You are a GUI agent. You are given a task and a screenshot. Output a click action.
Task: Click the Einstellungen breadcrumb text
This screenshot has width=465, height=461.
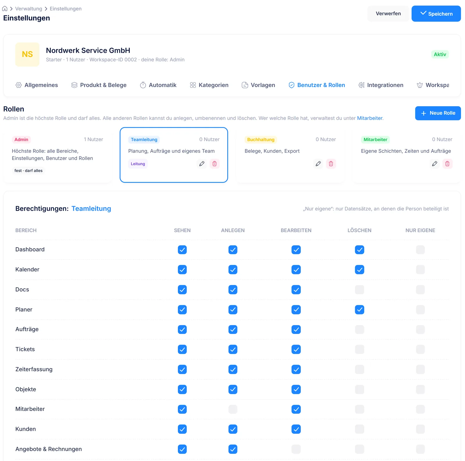[66, 9]
